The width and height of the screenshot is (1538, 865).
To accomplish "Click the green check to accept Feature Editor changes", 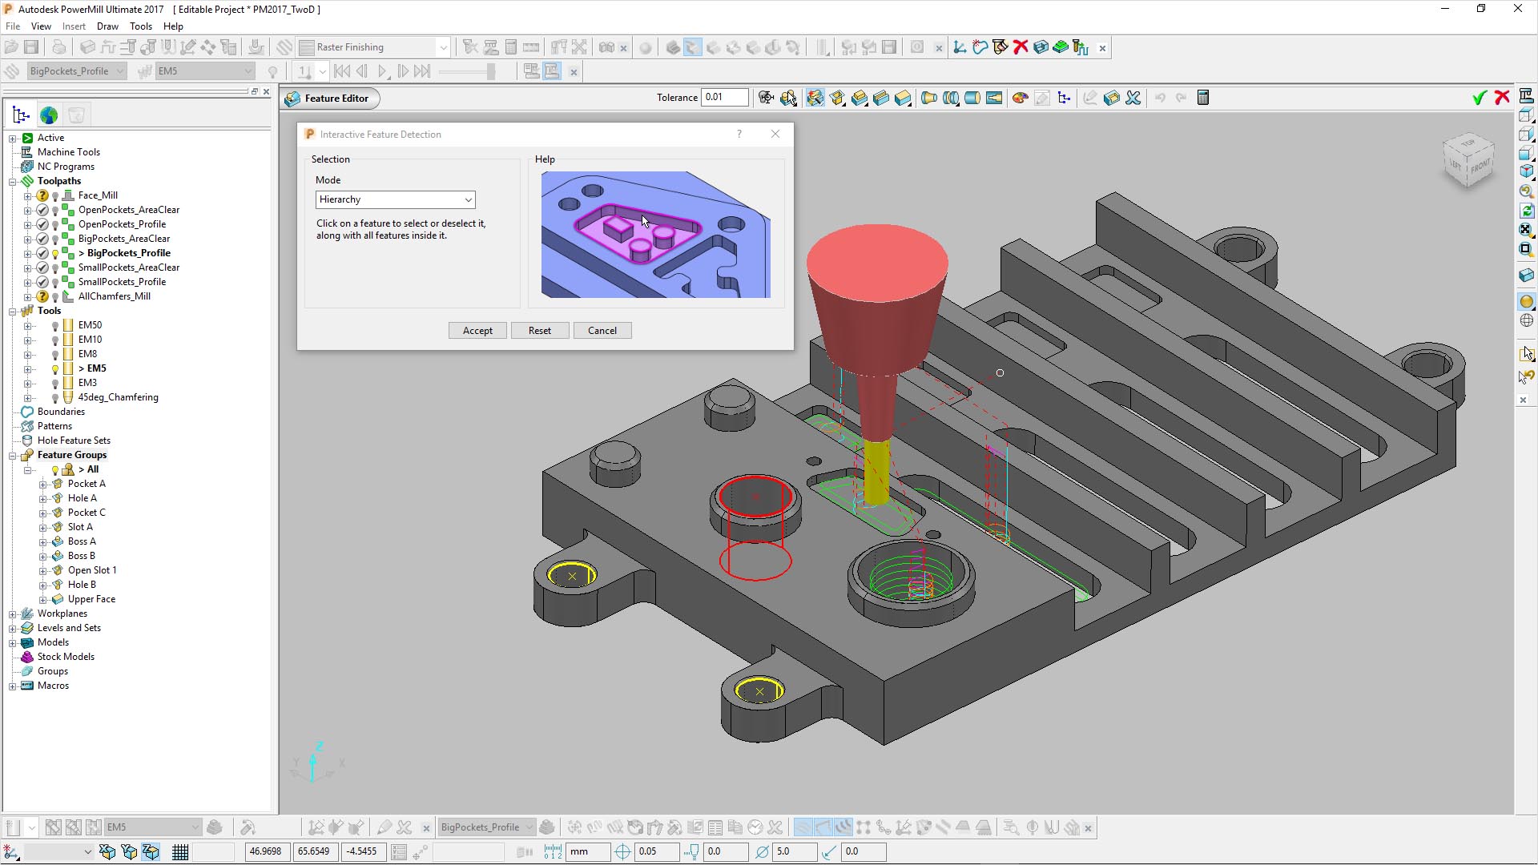I will click(x=1480, y=98).
